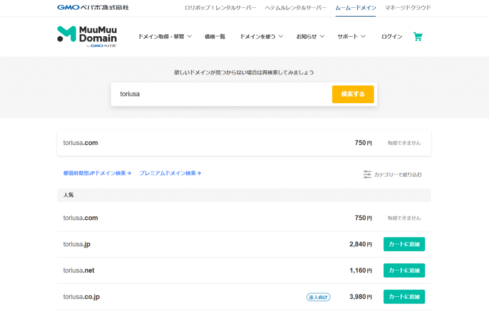489x313 pixels.
Task: Click the toriusa.jp domain name
Action: (x=77, y=244)
